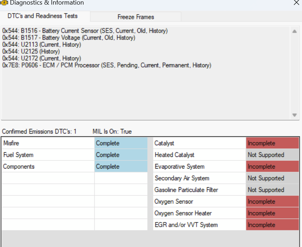The image size is (302, 247).
Task: Click the Misfire Complete status cell
Action: 121,143
